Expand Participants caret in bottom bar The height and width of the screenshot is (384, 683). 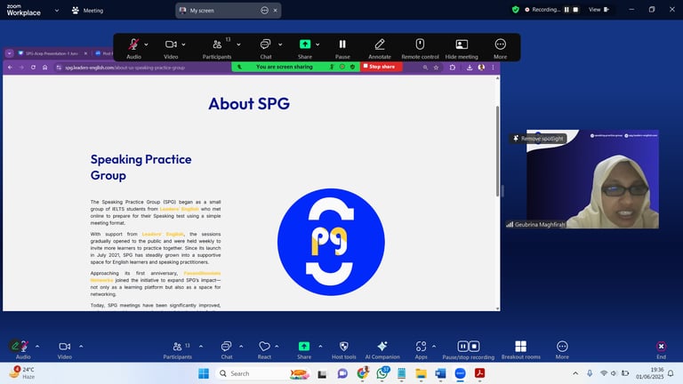pyautogui.click(x=201, y=347)
